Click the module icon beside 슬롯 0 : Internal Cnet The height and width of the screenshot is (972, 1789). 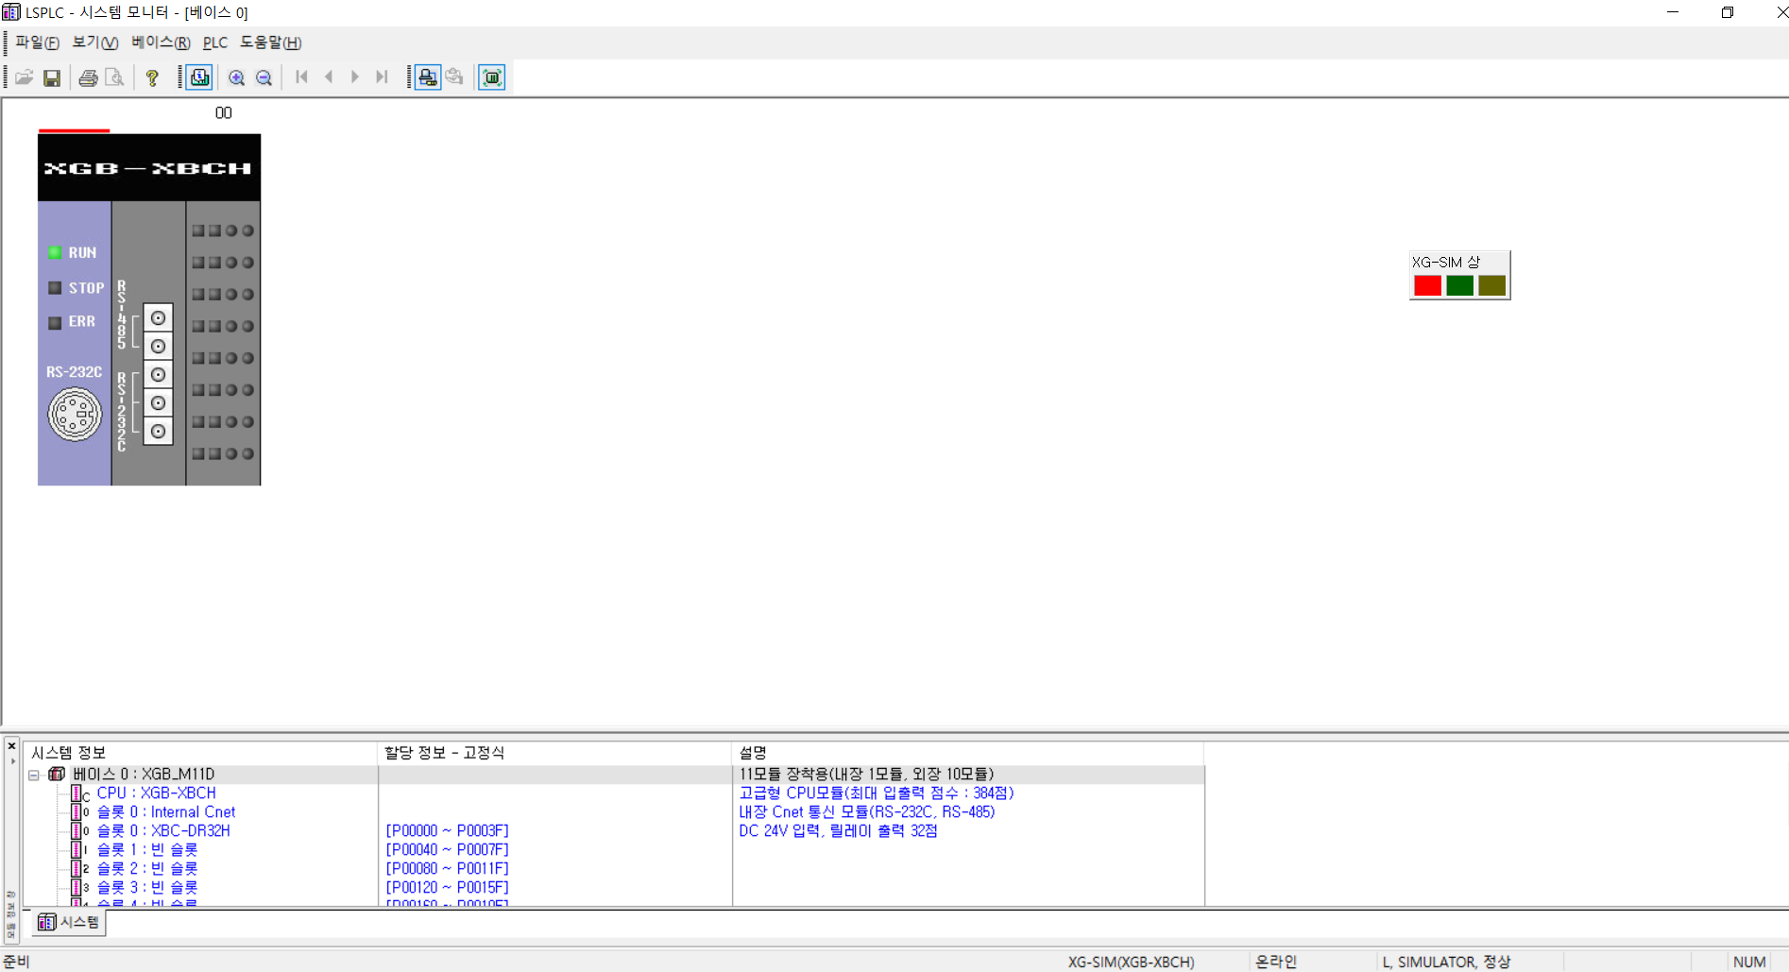[80, 812]
